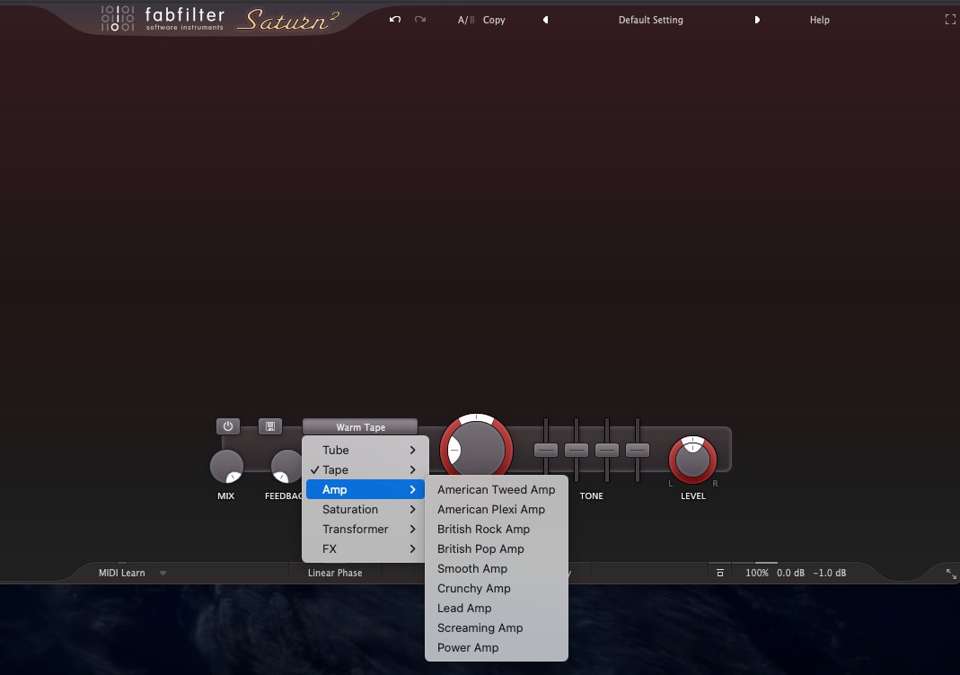The height and width of the screenshot is (675, 960).
Task: Choose Screaming Amp style
Action: tap(496, 627)
